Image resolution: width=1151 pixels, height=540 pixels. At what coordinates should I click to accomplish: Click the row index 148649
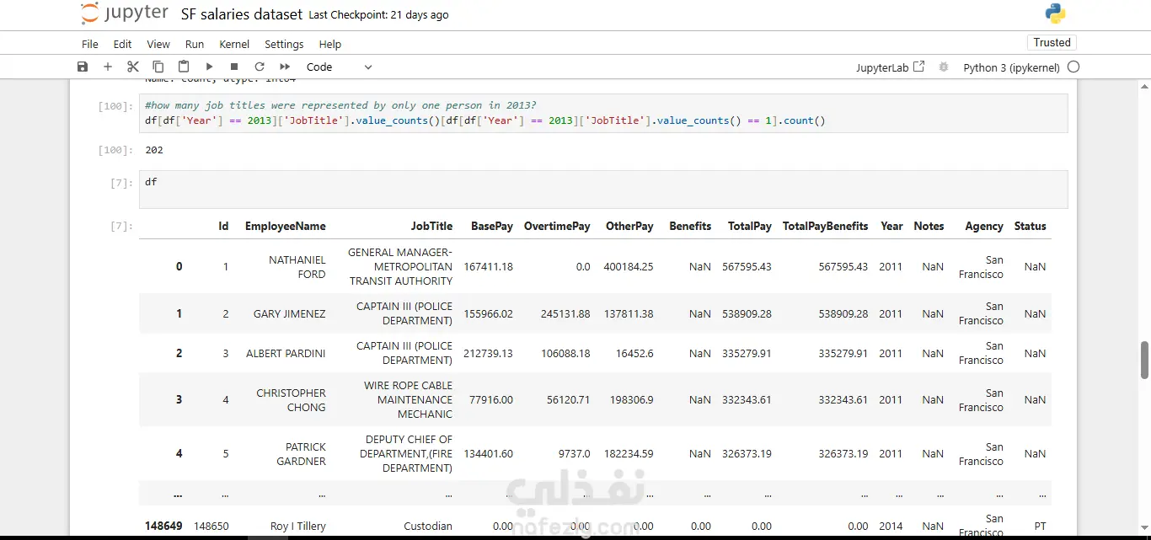[163, 526]
